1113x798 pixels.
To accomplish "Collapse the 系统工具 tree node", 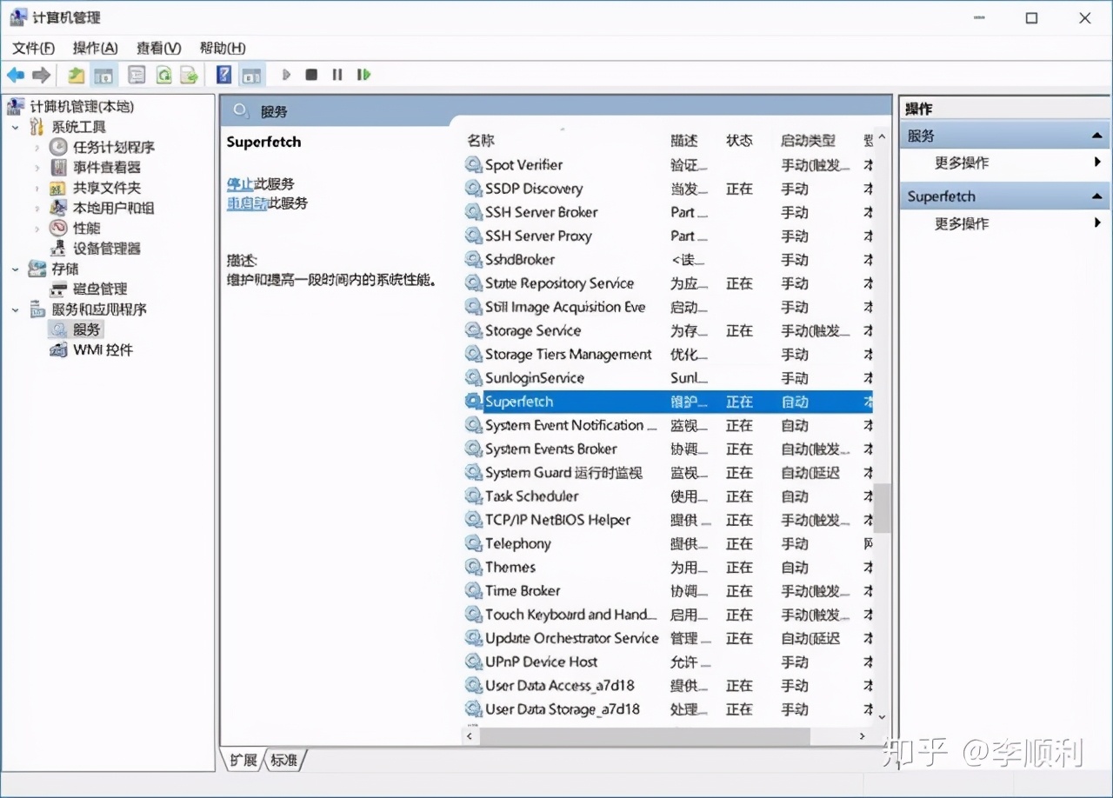I will coord(16,127).
